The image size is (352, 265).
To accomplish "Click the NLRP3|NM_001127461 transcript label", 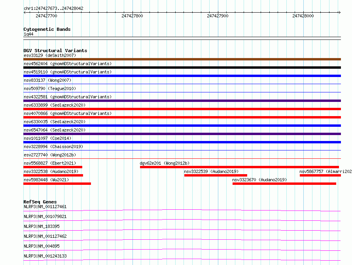I will 45,207.
